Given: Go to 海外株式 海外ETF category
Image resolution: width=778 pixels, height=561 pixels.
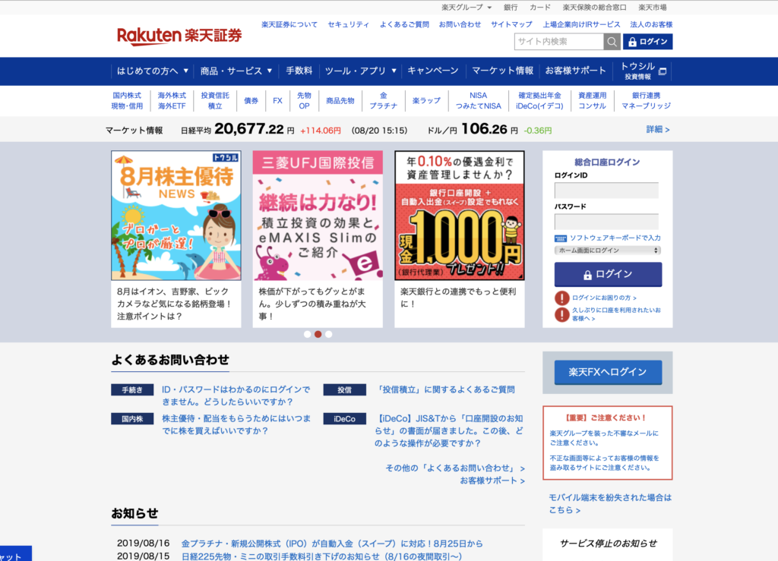Looking at the screenshot, I should tap(172, 101).
